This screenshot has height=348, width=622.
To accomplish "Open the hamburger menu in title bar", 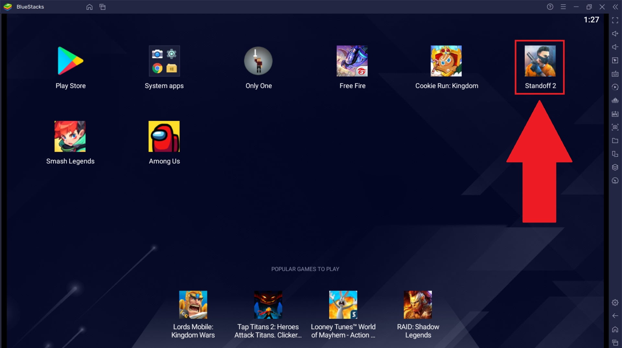I will (x=563, y=7).
